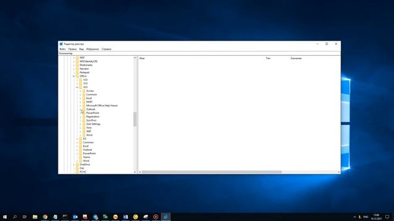This screenshot has height=221, width=394.
Task: Click the tree pane vertical scrollbar thumb
Action: [x=135, y=119]
